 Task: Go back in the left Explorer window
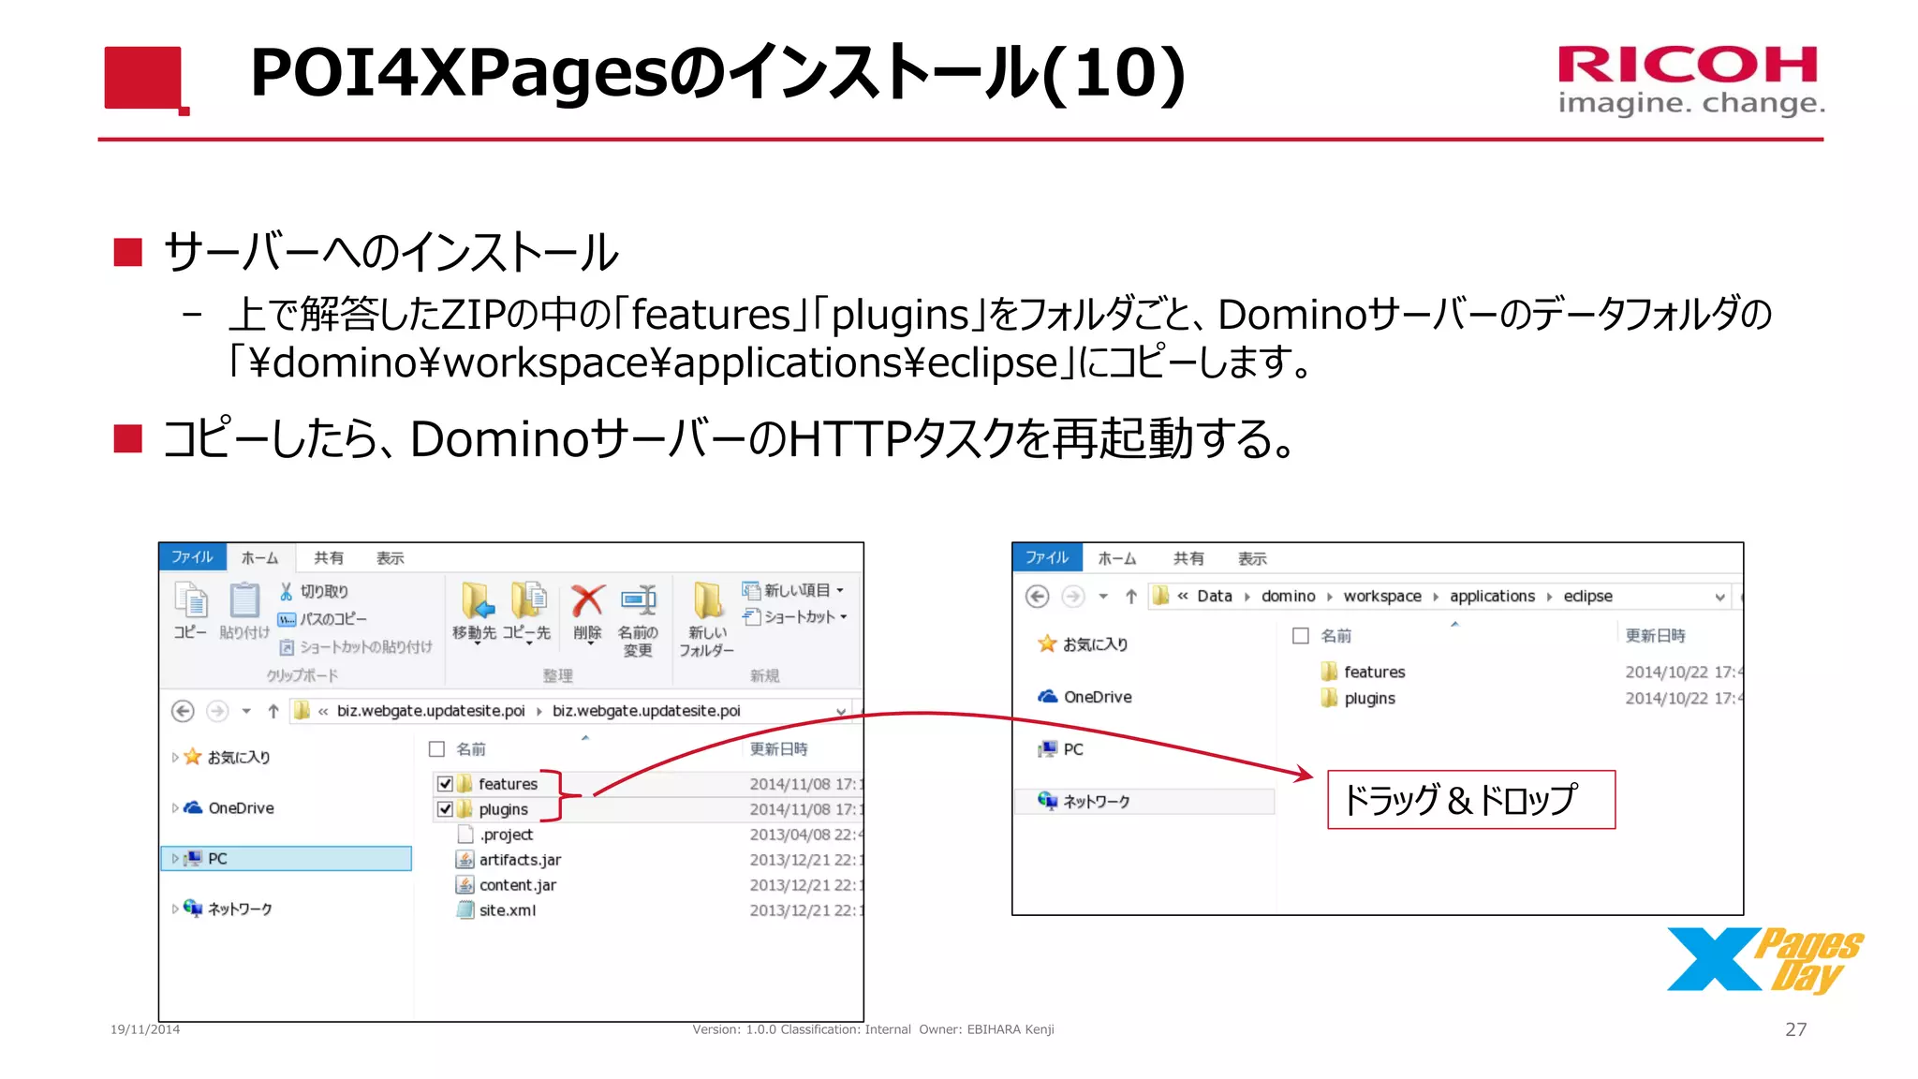[x=183, y=711]
